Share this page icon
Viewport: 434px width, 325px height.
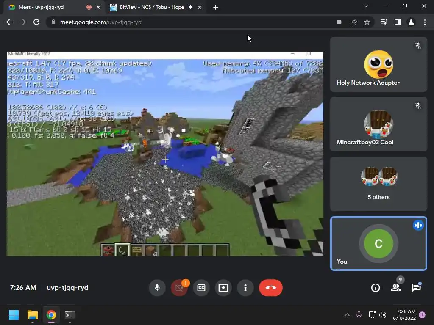pos(353,22)
